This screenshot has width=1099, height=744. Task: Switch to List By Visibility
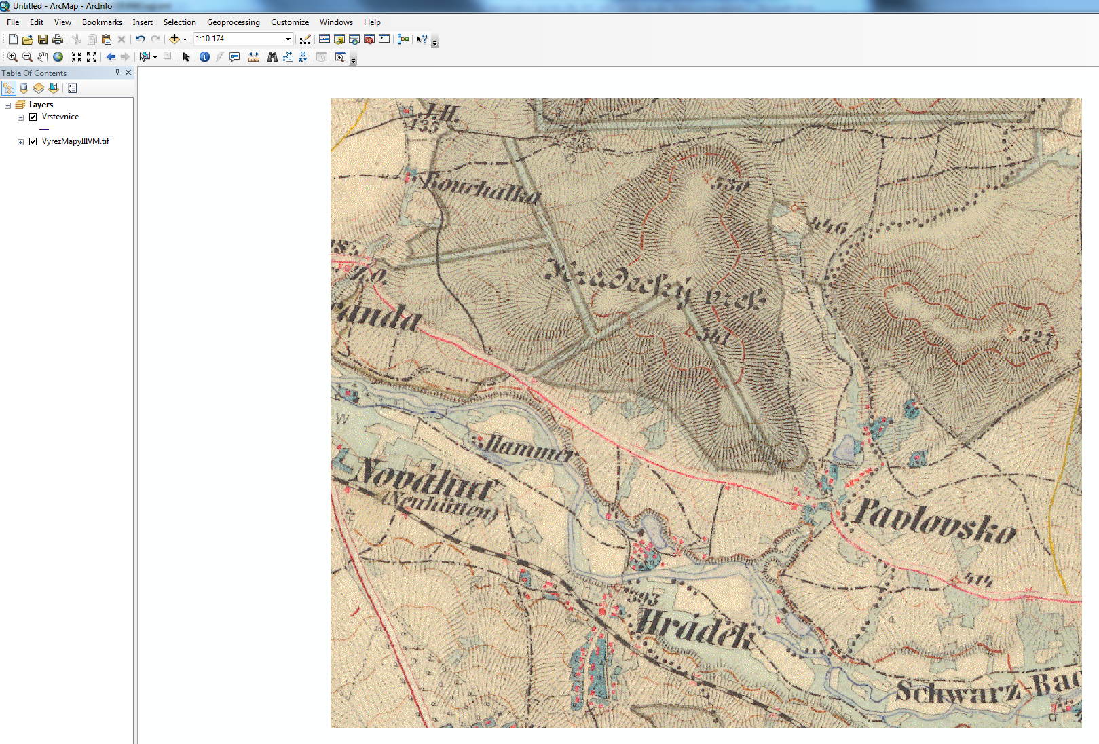pos(39,88)
